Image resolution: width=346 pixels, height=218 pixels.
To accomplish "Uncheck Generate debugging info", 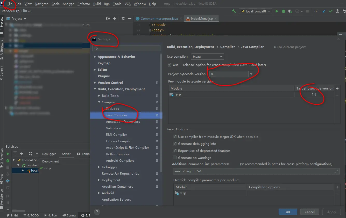I will point(175,144).
